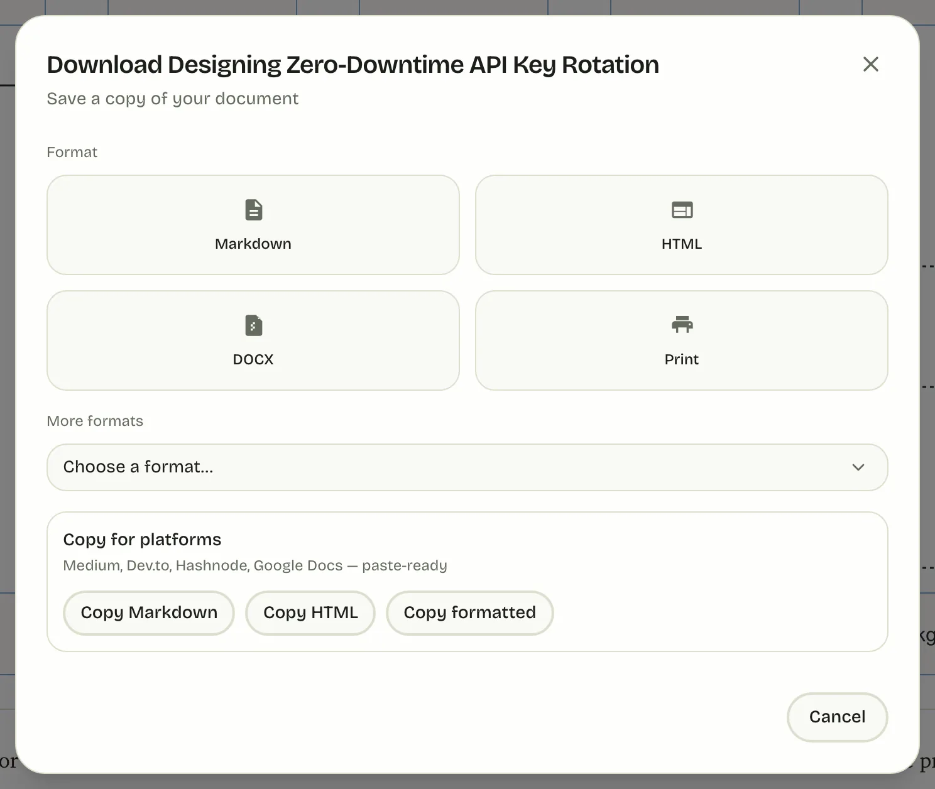935x789 pixels.
Task: Click the Copy for platforms heading
Action: point(142,540)
